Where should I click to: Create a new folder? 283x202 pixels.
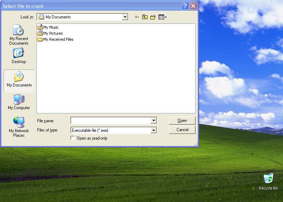click(x=153, y=17)
